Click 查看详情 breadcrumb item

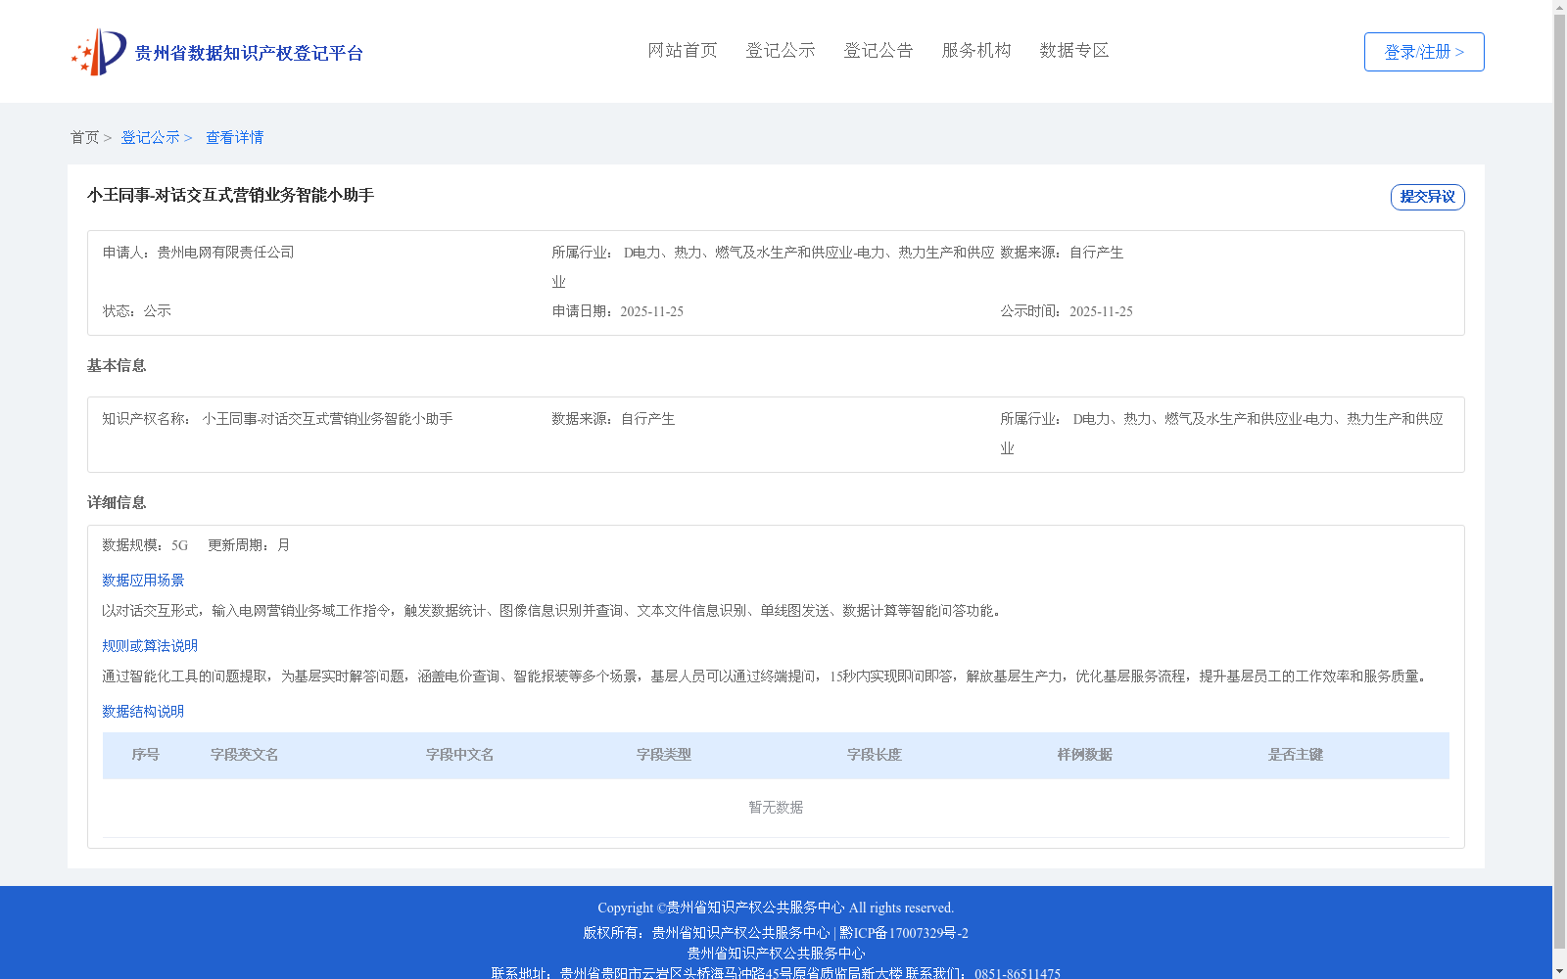(234, 138)
